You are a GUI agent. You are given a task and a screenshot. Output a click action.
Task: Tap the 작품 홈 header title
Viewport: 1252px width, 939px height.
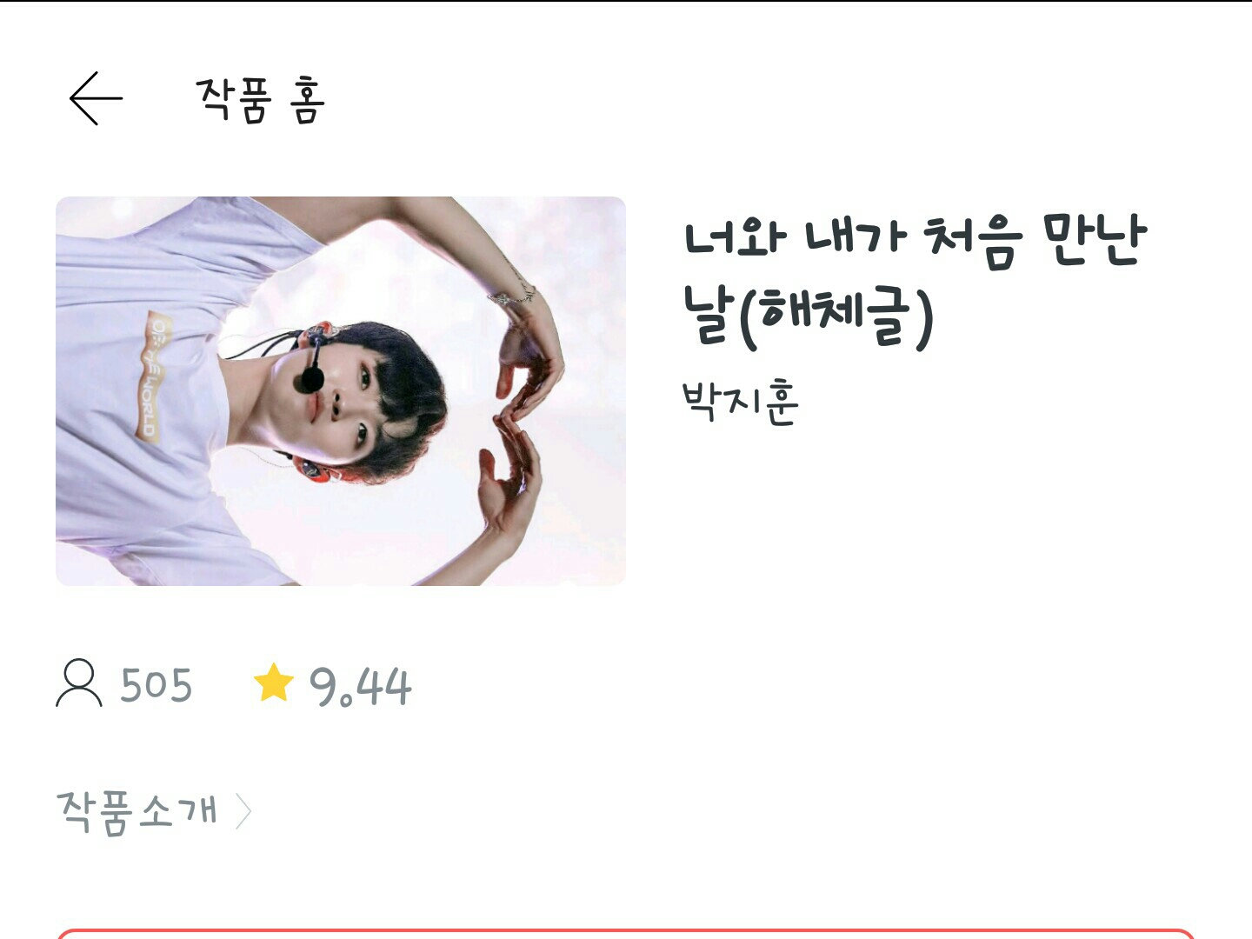pyautogui.click(x=260, y=100)
